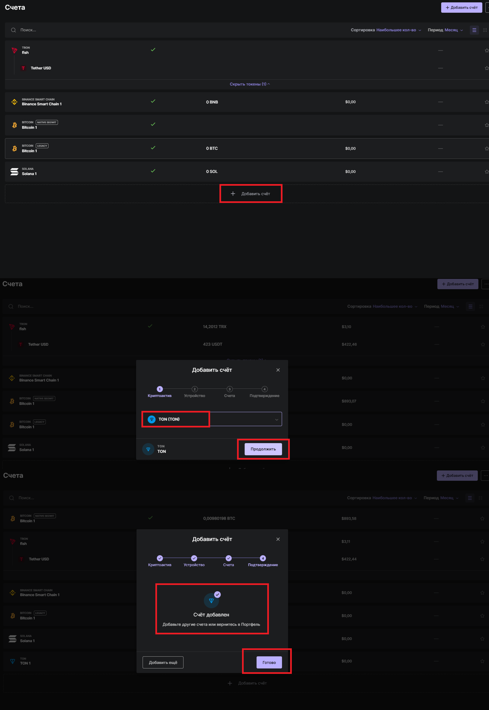
Task: Click the 'Продолжить' button
Action: [263, 449]
